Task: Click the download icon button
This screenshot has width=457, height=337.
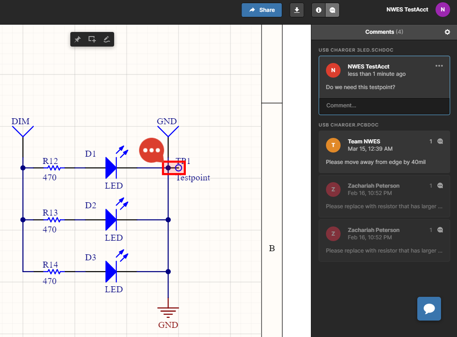Action: [x=297, y=10]
